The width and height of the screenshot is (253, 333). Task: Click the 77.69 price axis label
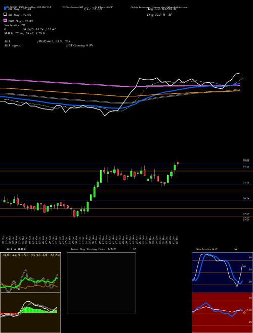246,167
